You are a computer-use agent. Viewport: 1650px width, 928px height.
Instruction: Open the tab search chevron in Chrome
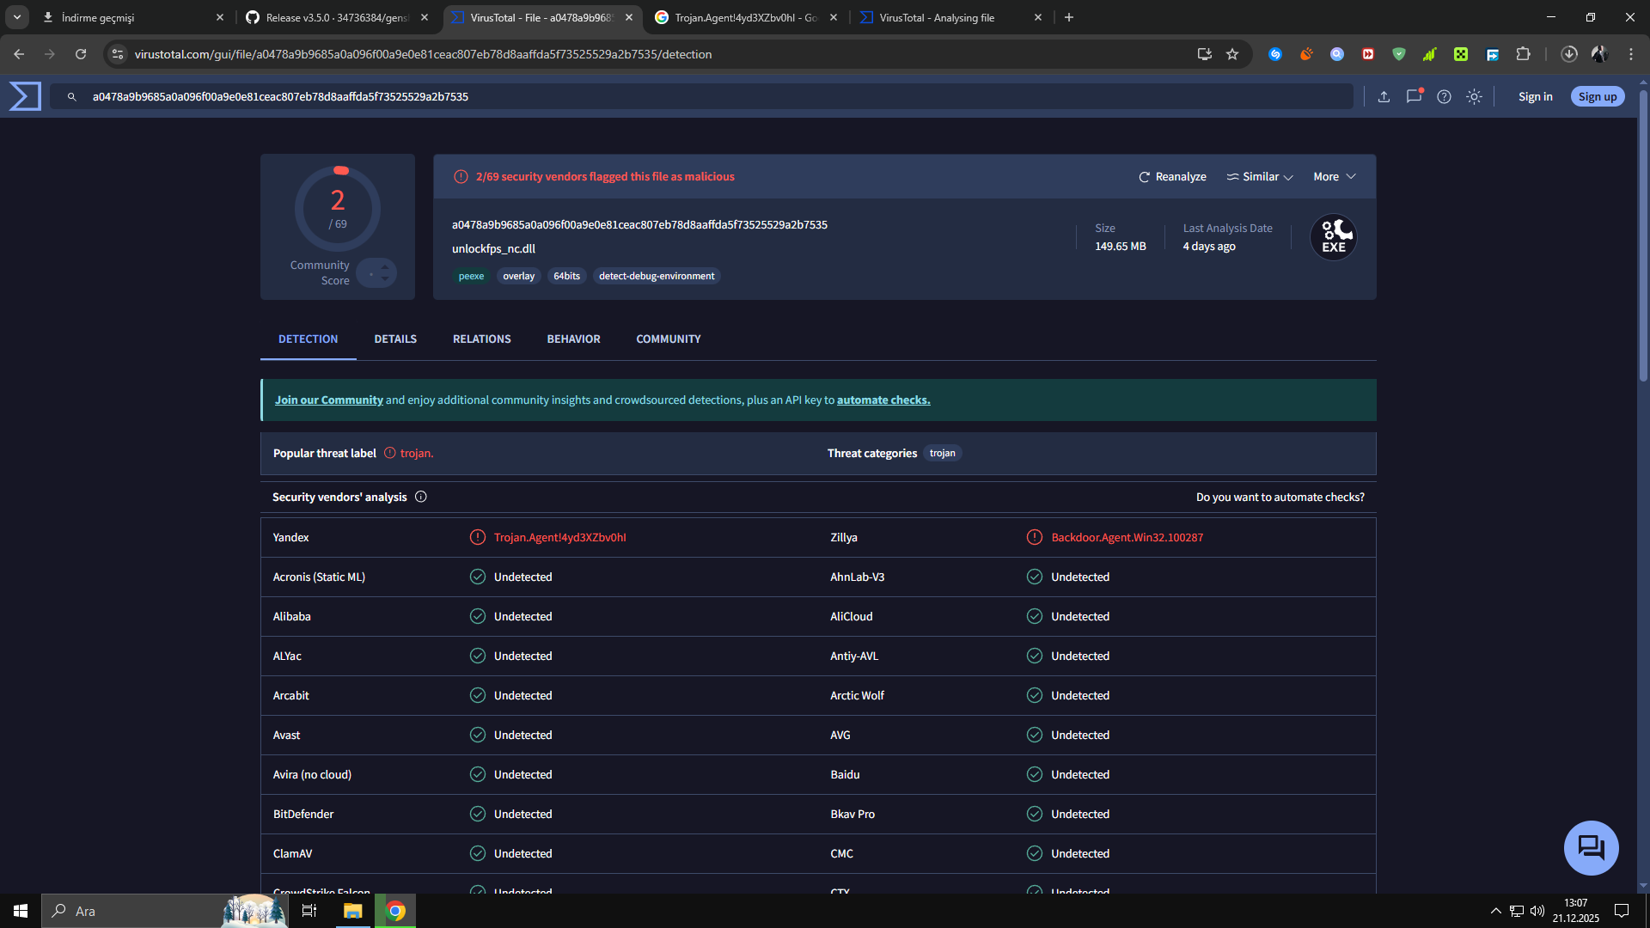tap(17, 17)
